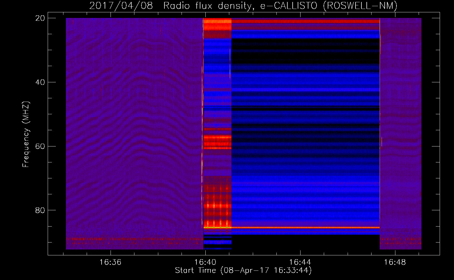Click the '16:48' time tick label
This screenshot has width=454, height=280.
click(395, 262)
